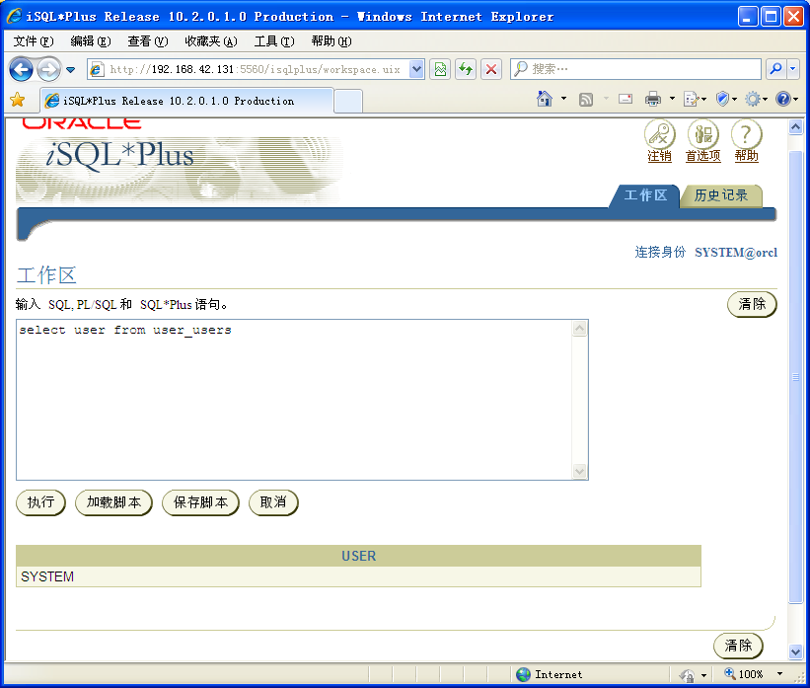Click the 首选项 preferences icon
Viewport: 810px width, 688px height.
pos(703,134)
